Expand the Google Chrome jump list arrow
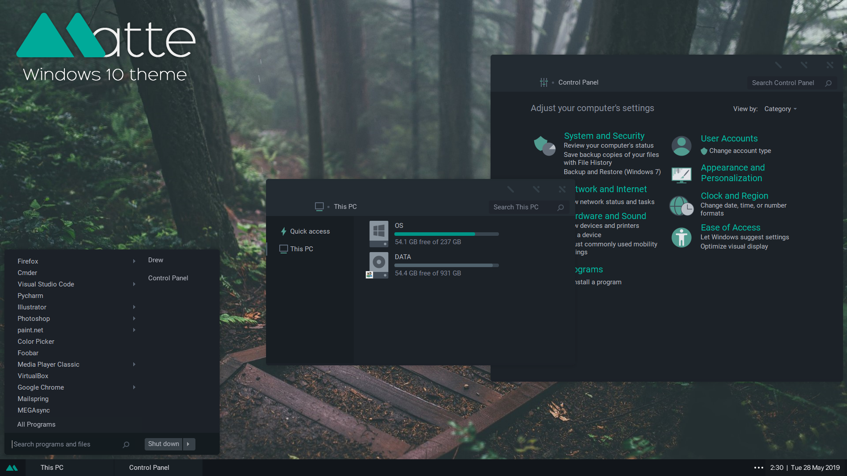Image resolution: width=847 pixels, height=476 pixels. coord(134,387)
